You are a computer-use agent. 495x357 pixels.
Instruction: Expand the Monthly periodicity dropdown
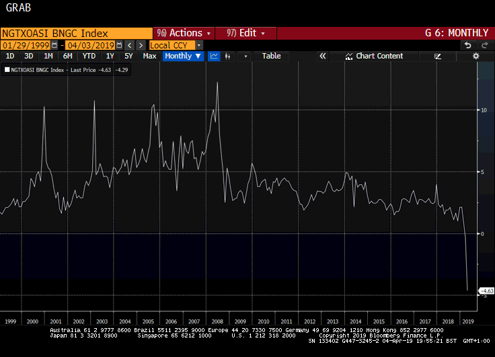coord(183,56)
